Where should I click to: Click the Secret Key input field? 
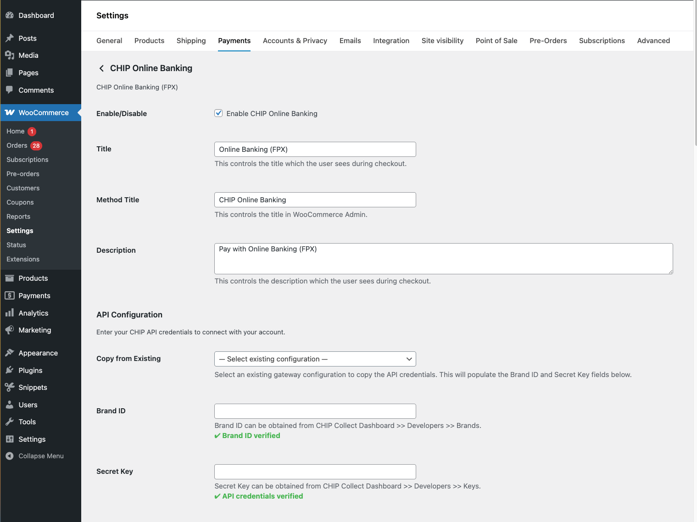[x=315, y=472]
